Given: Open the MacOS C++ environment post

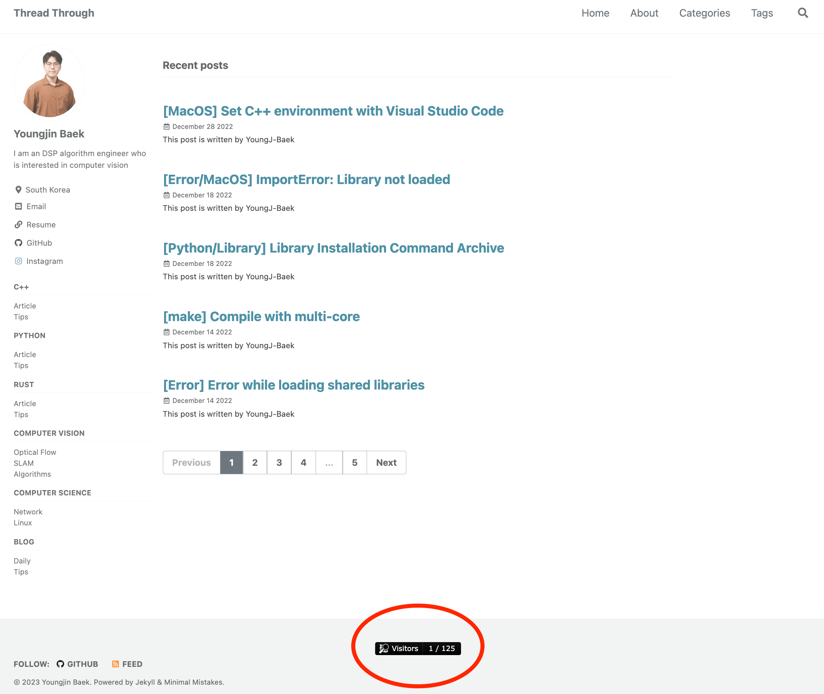Looking at the screenshot, I should coord(333,111).
